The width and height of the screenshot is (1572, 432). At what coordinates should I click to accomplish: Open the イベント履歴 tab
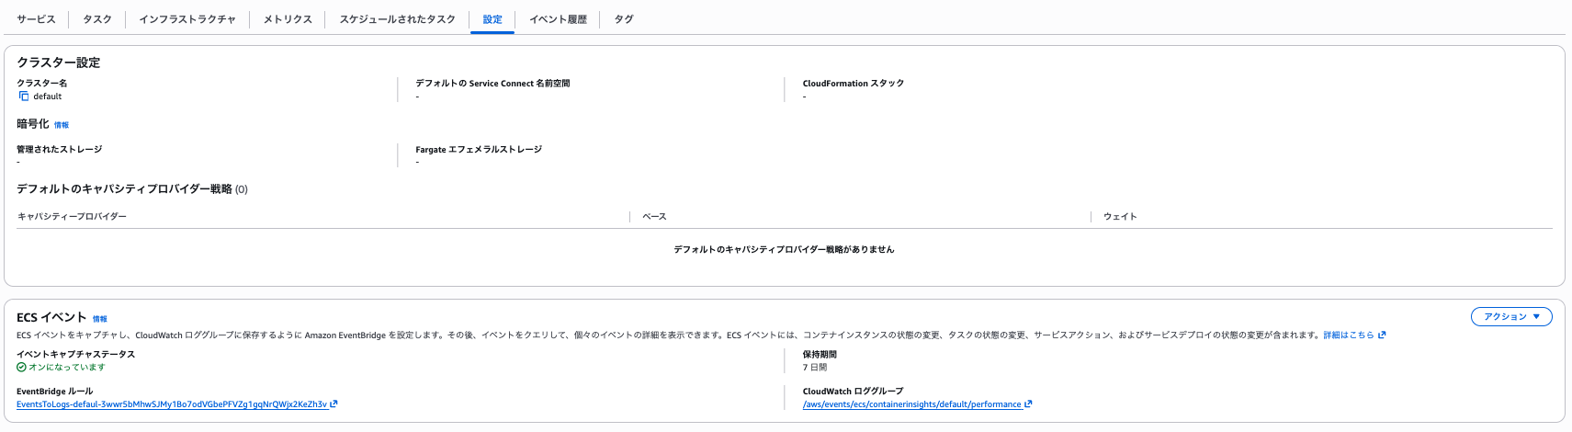(x=558, y=19)
